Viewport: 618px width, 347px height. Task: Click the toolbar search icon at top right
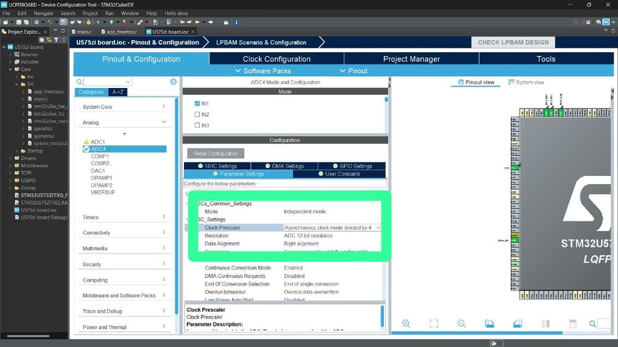(x=576, y=22)
